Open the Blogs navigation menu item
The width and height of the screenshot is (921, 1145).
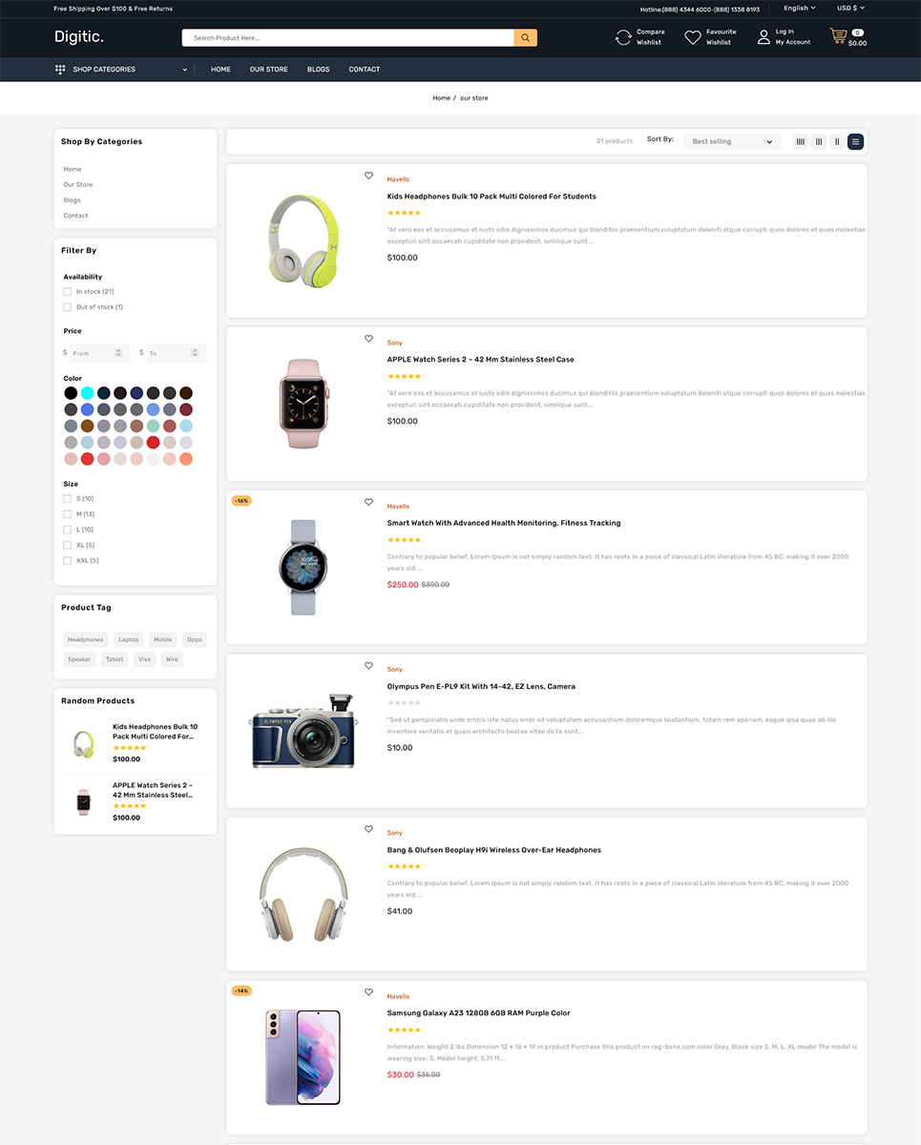coord(318,70)
